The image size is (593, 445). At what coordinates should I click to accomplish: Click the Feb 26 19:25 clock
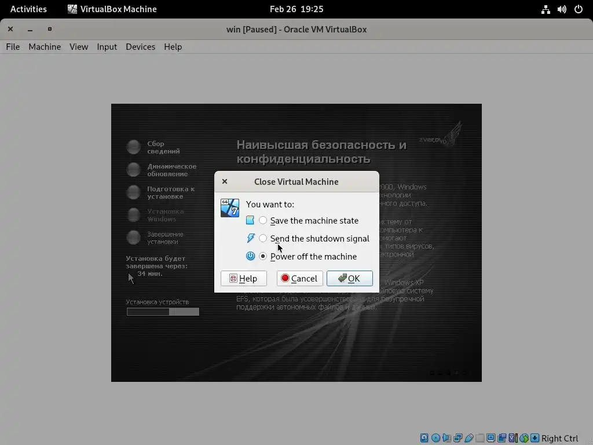296,9
